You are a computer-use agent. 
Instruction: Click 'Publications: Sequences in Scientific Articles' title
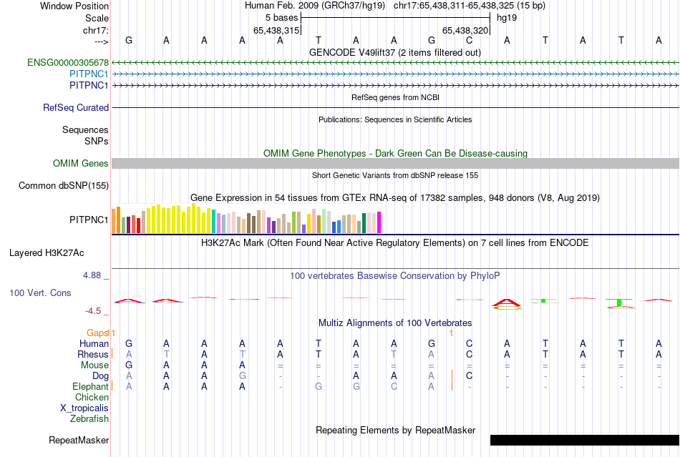point(395,119)
